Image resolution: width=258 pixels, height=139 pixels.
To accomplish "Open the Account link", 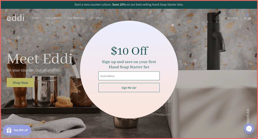I will click(233, 18).
